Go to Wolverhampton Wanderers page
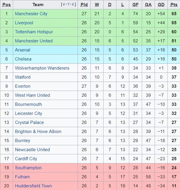 (42, 68)
